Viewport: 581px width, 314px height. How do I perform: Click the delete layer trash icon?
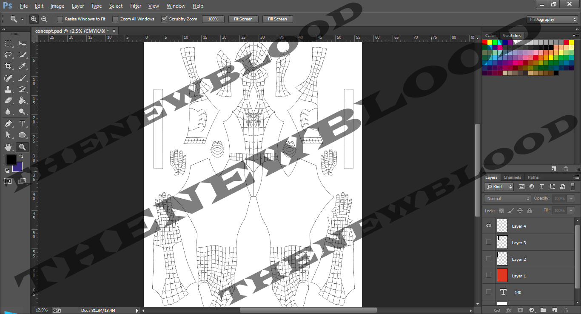click(x=566, y=310)
